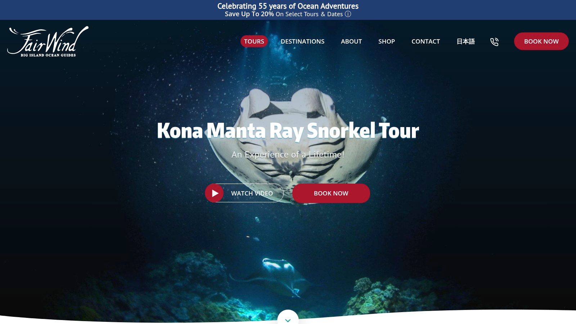Click "On Select Tours & Dates" text
The image size is (576, 324).
coord(309,14)
